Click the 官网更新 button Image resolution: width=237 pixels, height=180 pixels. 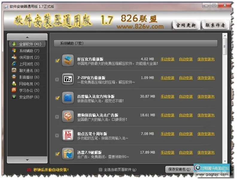[x=186, y=25]
